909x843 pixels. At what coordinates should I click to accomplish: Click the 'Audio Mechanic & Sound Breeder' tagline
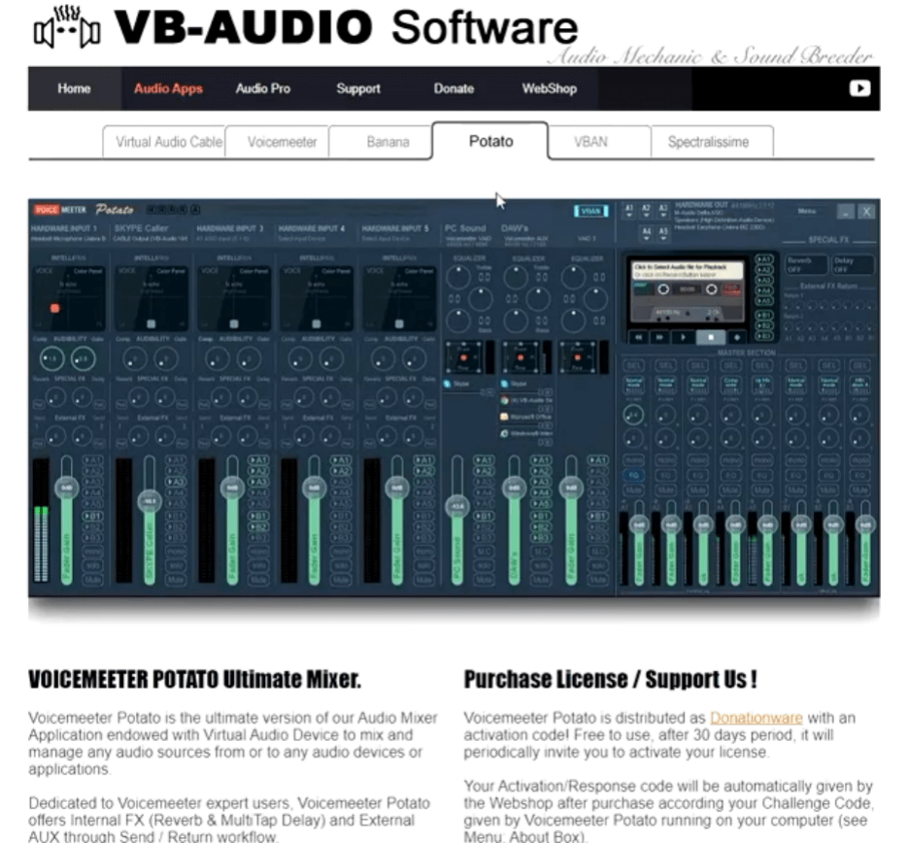[x=710, y=56]
